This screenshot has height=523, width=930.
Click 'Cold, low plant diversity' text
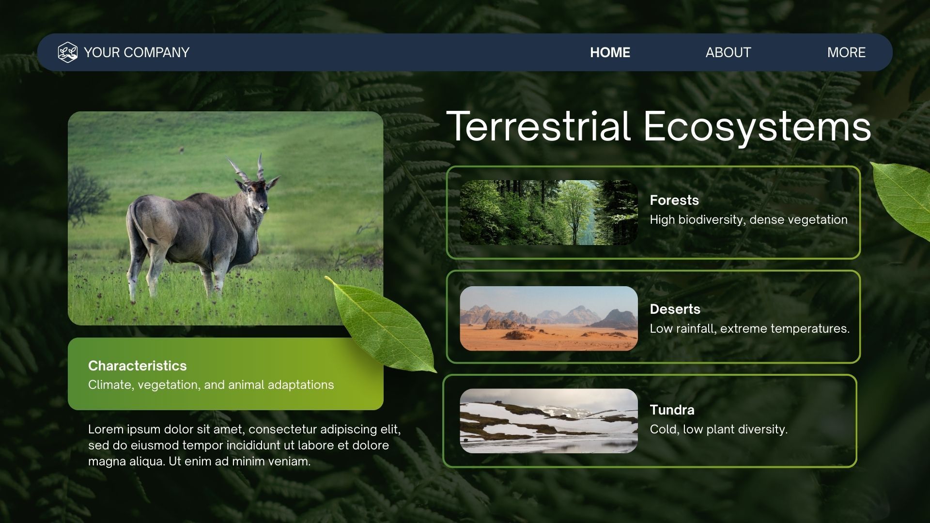718,430
